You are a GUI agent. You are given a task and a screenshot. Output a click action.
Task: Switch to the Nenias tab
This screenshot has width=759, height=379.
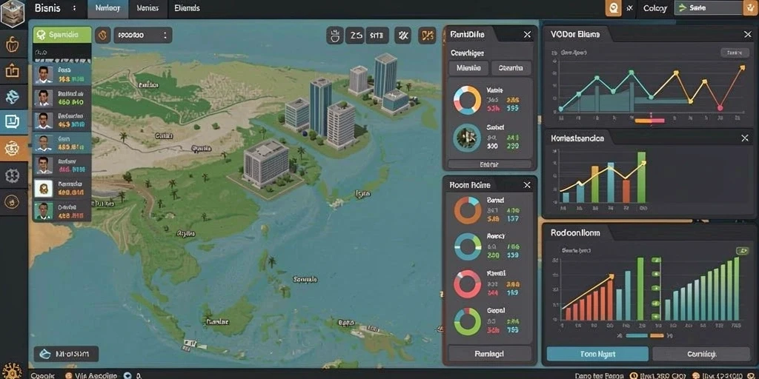pos(148,8)
